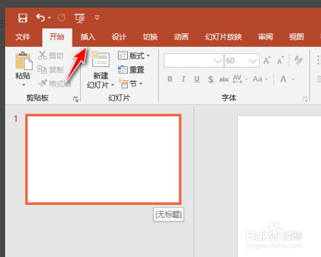Paste using the 粘贴 clipboard icon
Viewport: 321px width, 257px height.
pyautogui.click(x=24, y=61)
